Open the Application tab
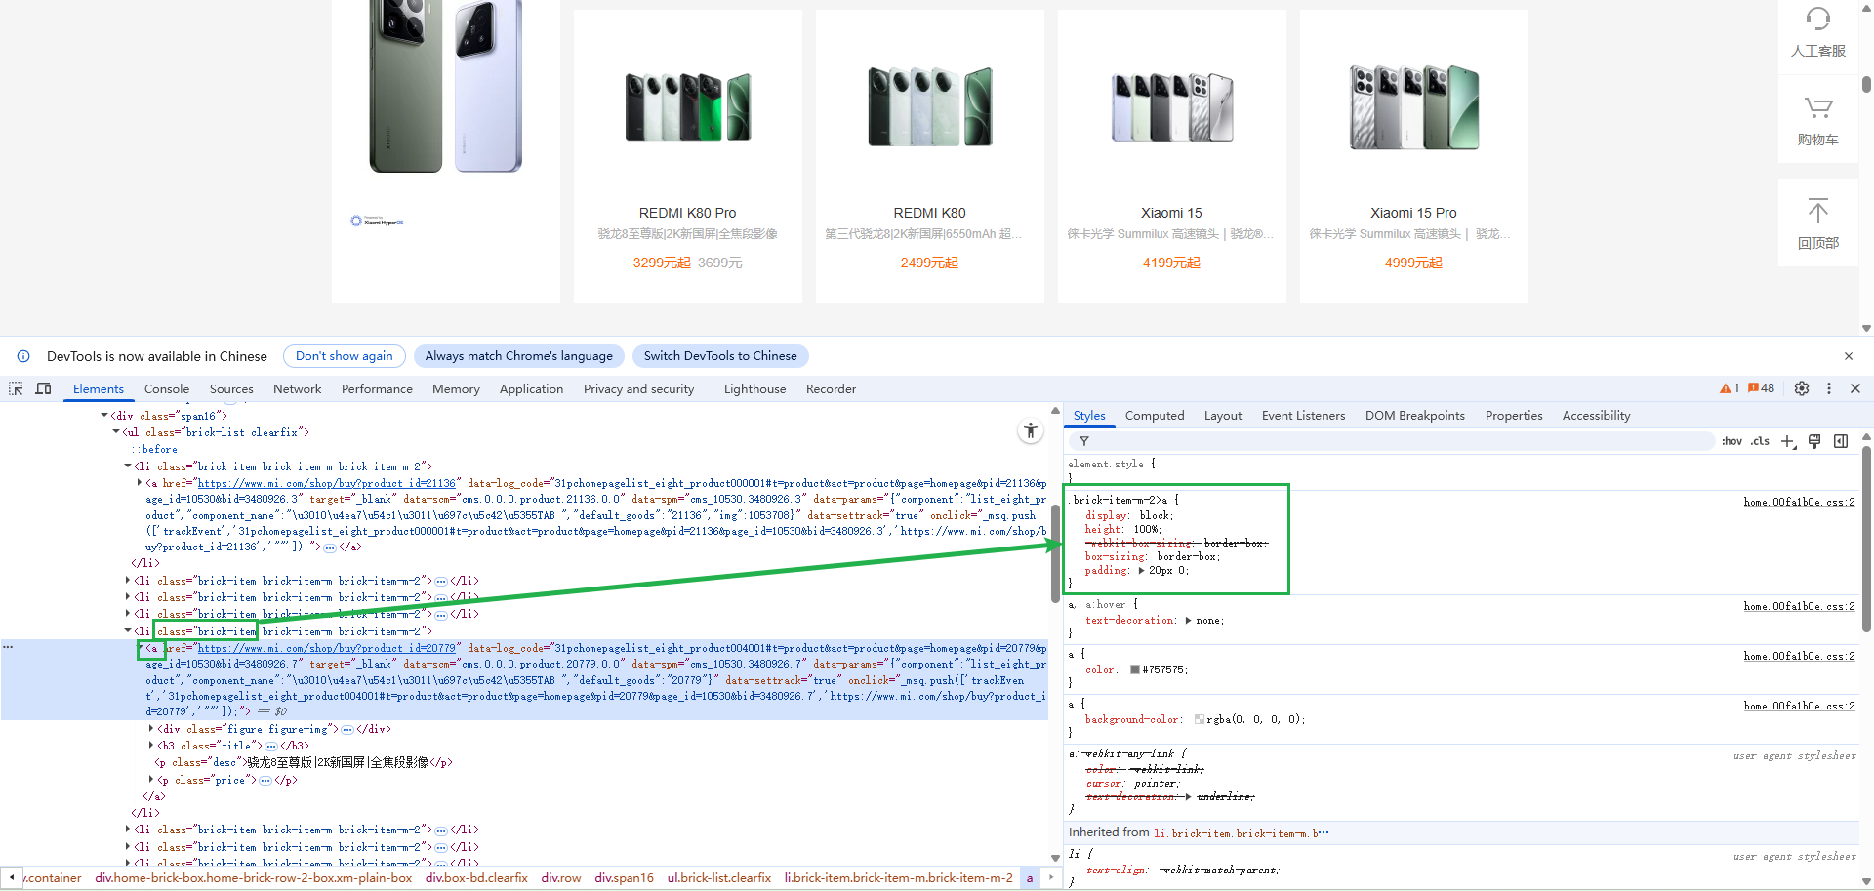 531,388
